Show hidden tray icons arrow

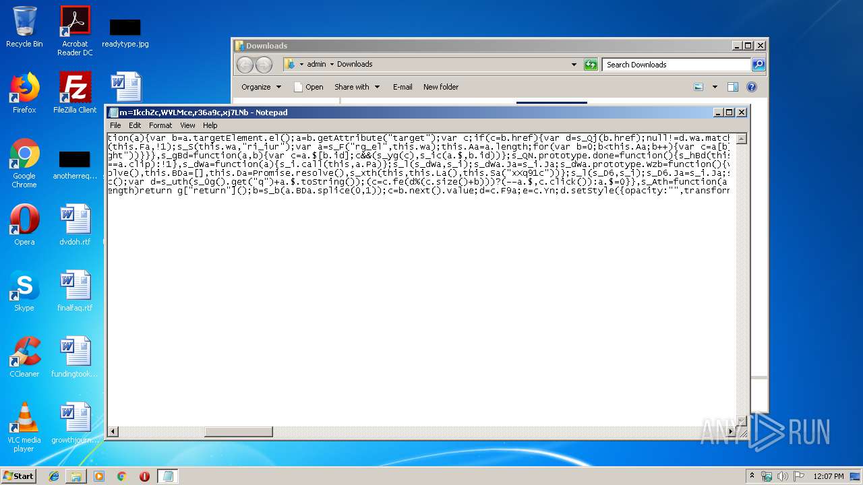[x=752, y=476]
